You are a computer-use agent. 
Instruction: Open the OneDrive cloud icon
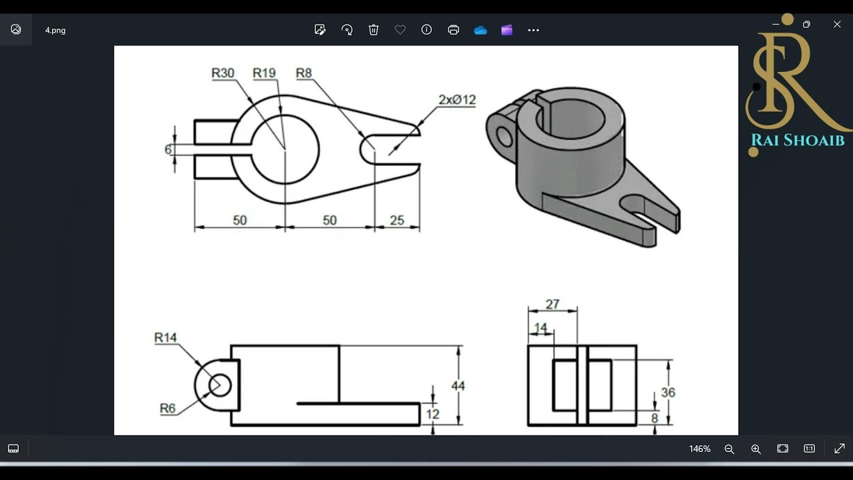480,30
